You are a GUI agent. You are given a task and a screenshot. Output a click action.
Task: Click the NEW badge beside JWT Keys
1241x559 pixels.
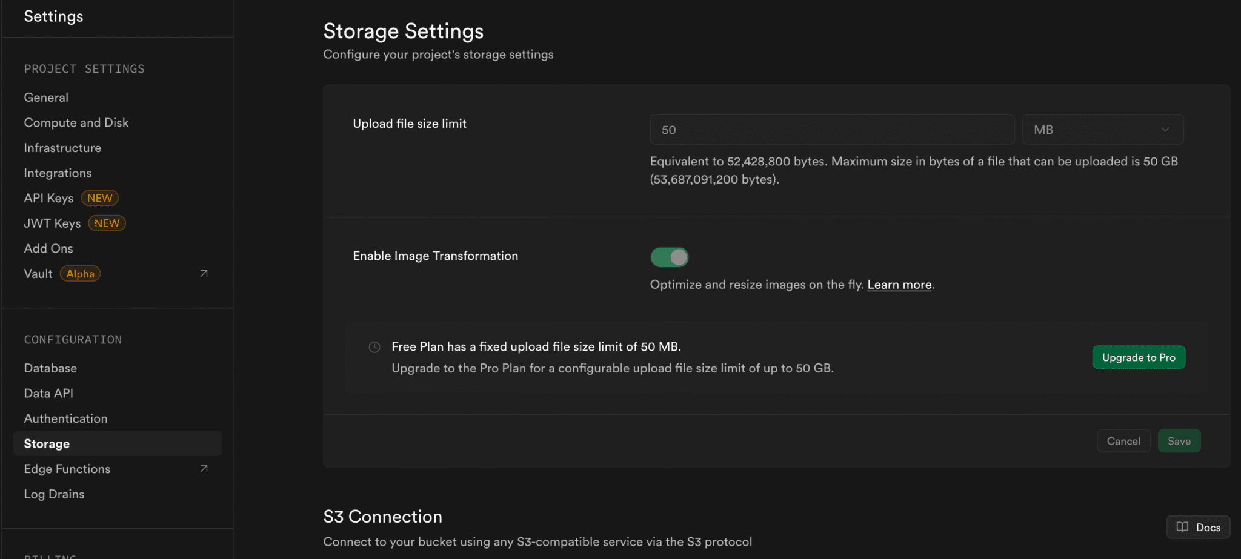click(x=107, y=223)
